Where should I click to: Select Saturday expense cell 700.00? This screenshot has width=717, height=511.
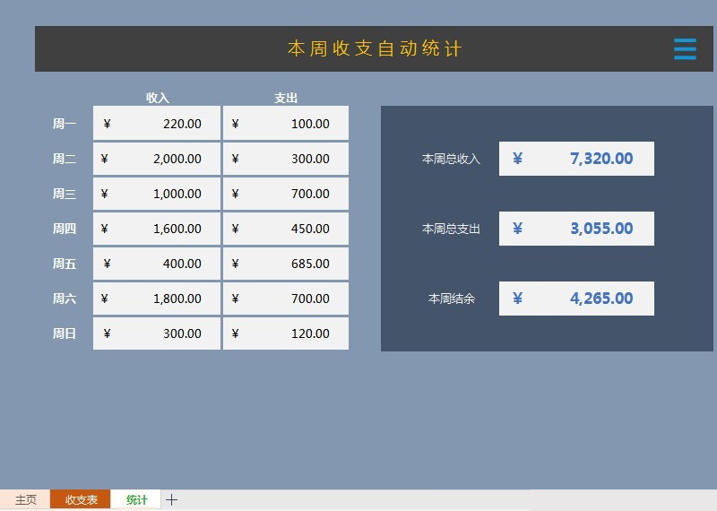286,299
